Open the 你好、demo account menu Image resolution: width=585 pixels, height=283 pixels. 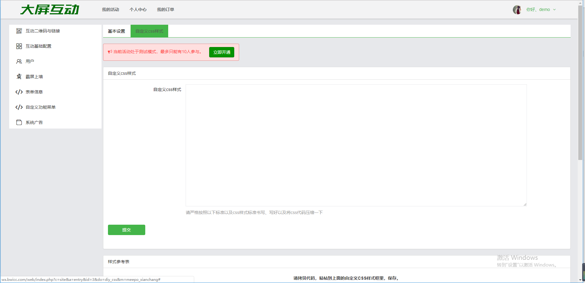point(538,10)
